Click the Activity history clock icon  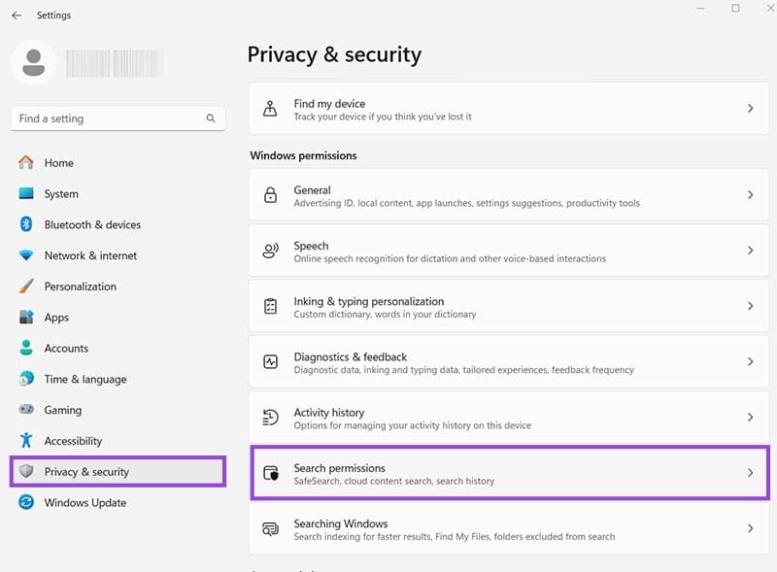[270, 418]
